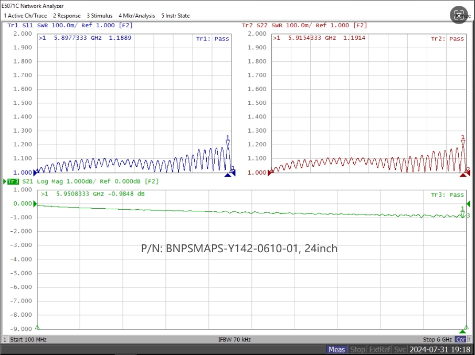Click the Svc status indicator
The image size is (475, 355).
pyautogui.click(x=400, y=350)
